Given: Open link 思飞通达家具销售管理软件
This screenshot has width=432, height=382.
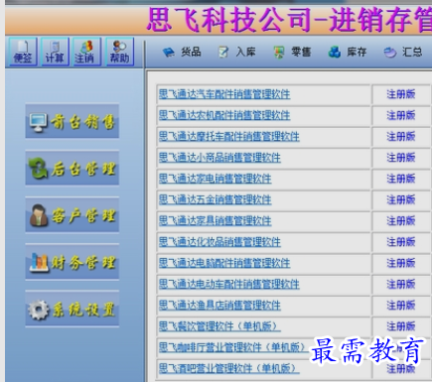Looking at the screenshot, I should click(x=216, y=221).
